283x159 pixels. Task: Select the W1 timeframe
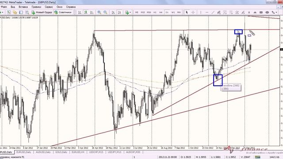(x=173, y=12)
